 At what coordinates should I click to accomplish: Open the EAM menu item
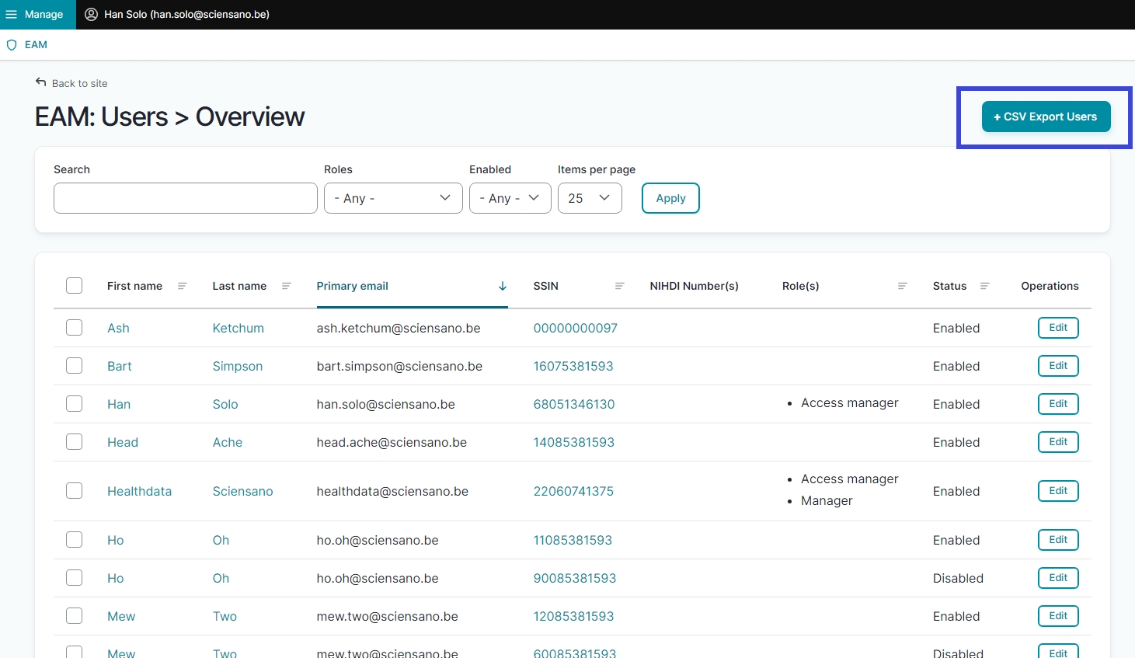(x=36, y=45)
